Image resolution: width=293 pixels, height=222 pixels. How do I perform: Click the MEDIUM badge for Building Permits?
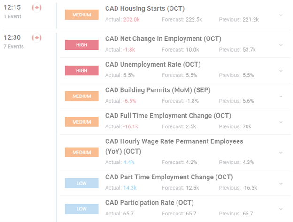(82, 96)
